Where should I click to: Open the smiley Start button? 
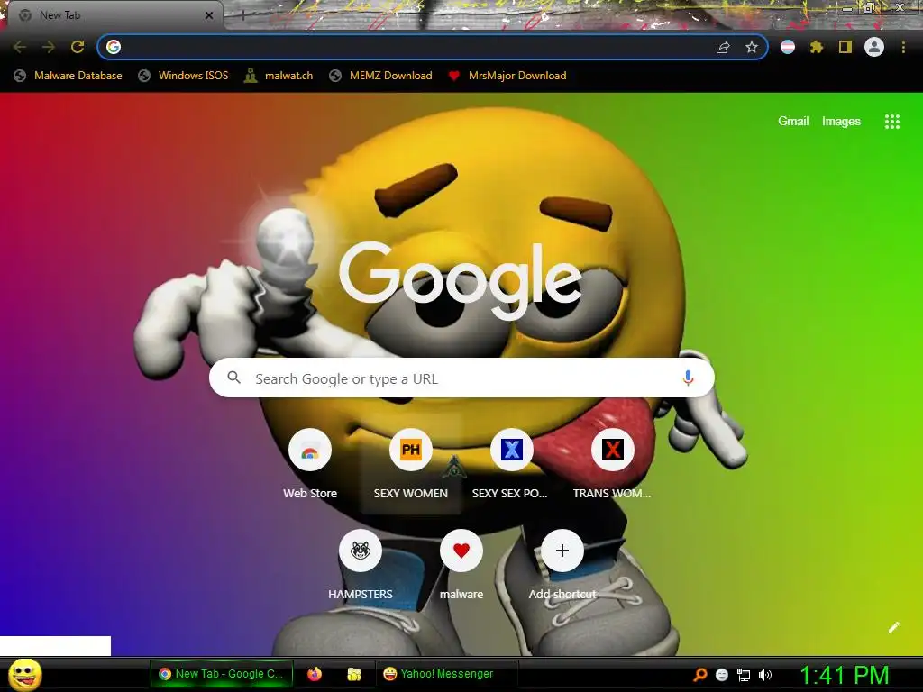tap(25, 674)
